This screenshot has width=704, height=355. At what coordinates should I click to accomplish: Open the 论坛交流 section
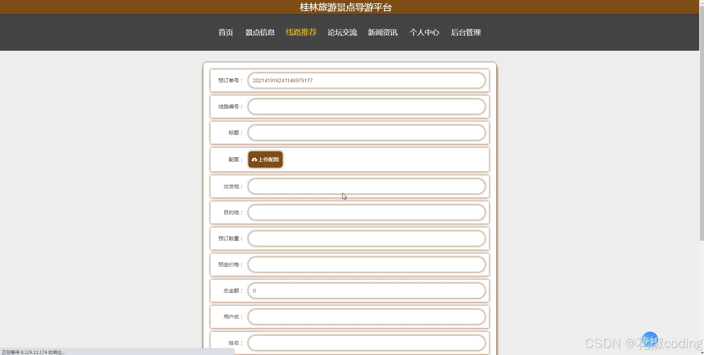tap(342, 32)
